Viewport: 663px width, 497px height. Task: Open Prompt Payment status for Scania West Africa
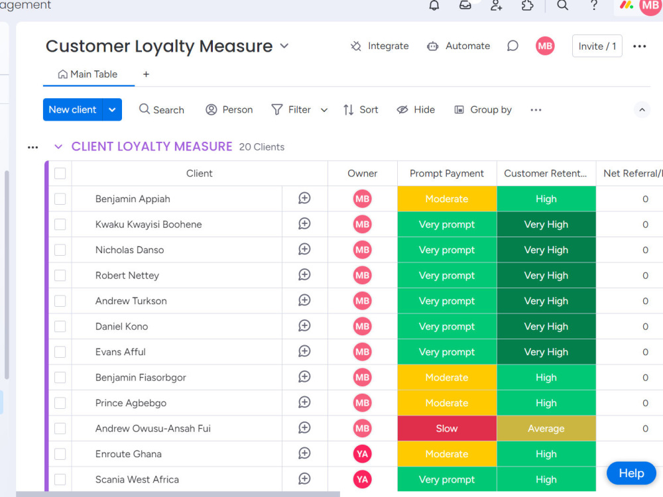[x=447, y=479]
